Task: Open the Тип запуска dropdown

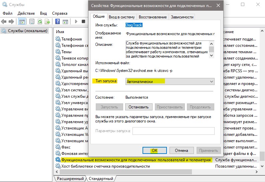Action: click(x=170, y=82)
